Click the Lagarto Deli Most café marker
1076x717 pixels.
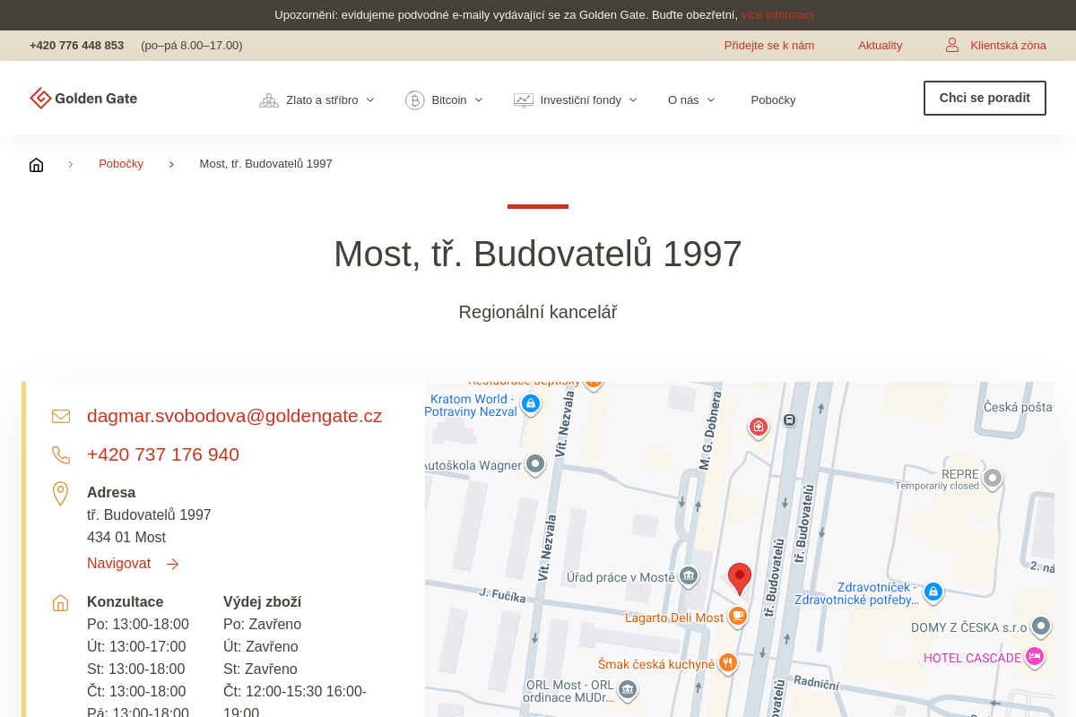737,616
